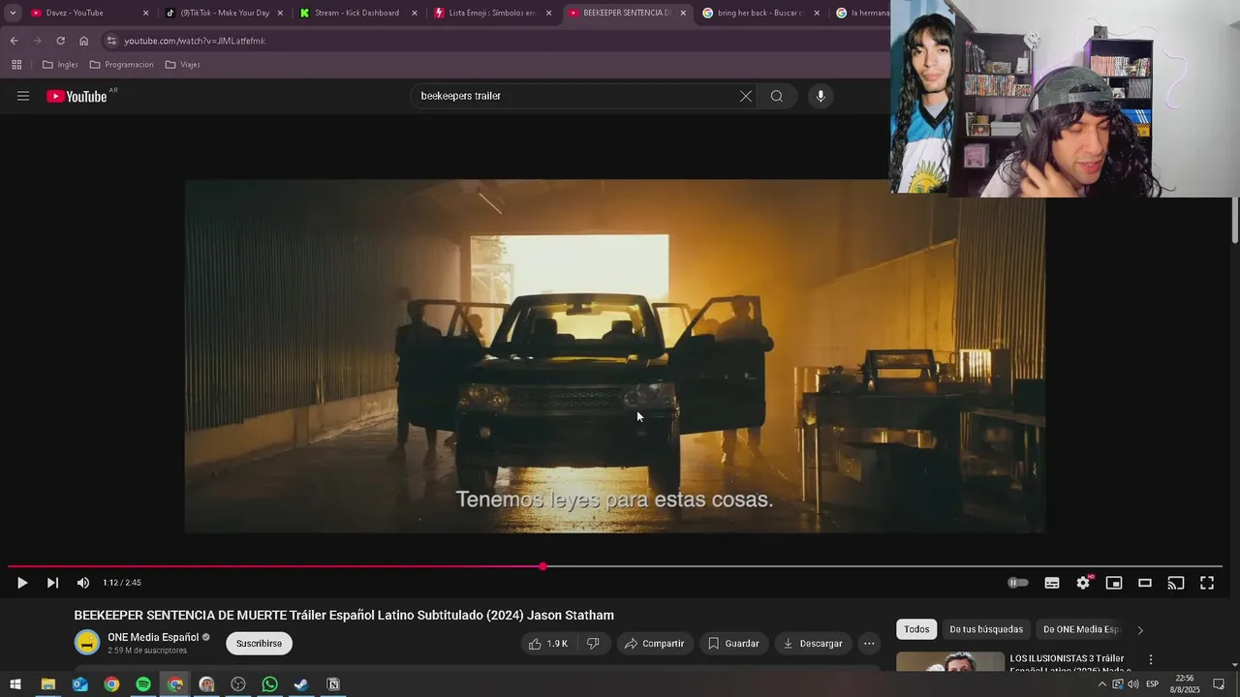Close the Beekeeper YouTube tab

click(x=683, y=13)
